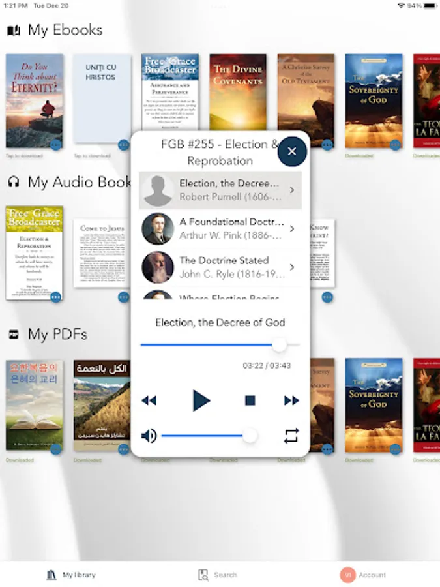Viewport: 440px width, 587px height.
Task: Open Come to Jesus audio book
Action: coord(102,254)
